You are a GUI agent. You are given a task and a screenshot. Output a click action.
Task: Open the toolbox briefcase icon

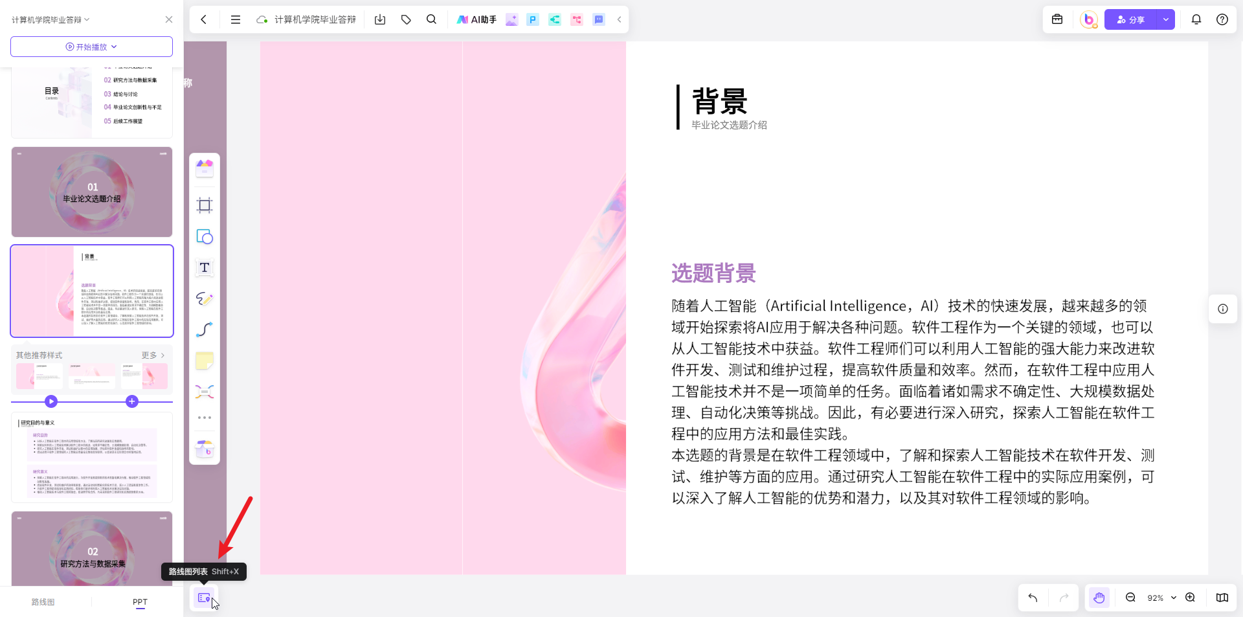pyautogui.click(x=1057, y=19)
